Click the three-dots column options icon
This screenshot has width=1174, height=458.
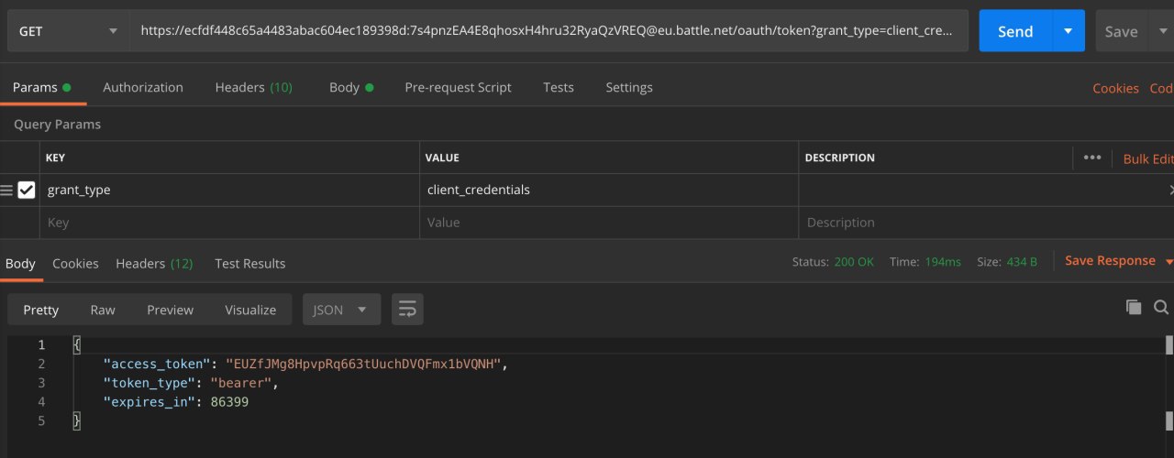pos(1091,158)
